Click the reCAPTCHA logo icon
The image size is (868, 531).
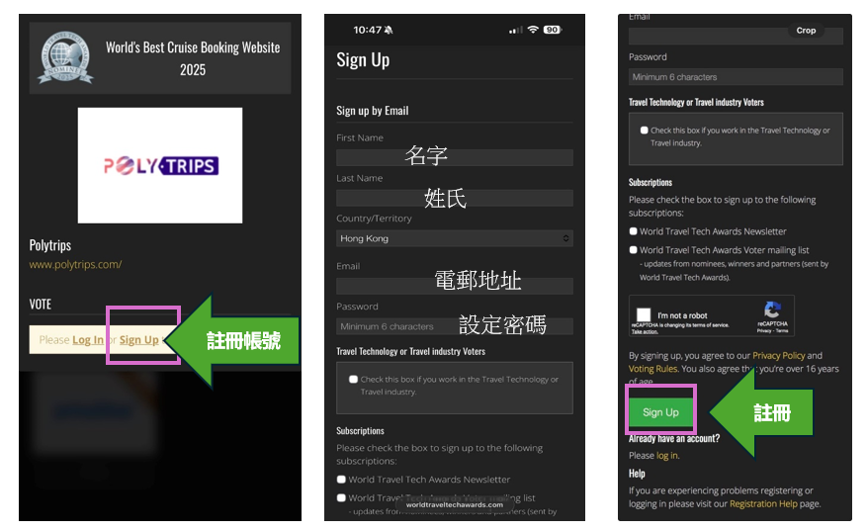(x=772, y=310)
